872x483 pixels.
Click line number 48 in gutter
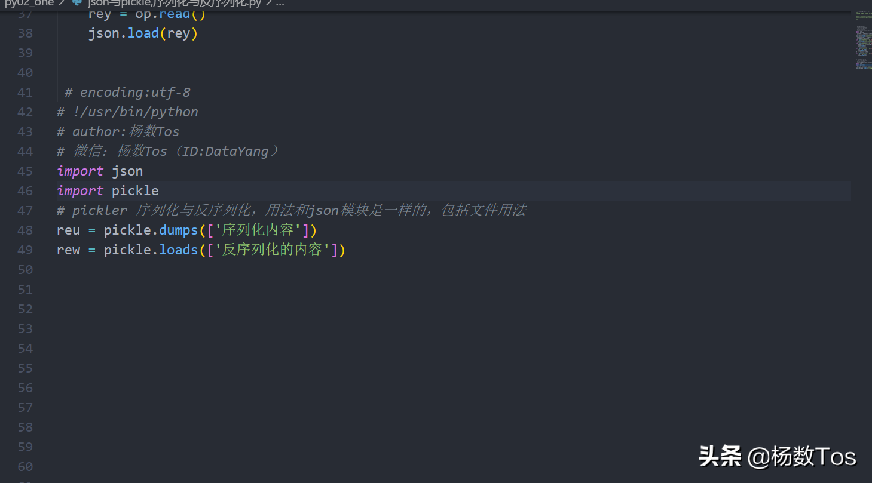tap(26, 230)
